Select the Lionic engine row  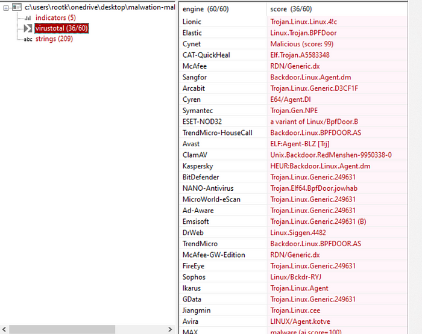[293, 22]
